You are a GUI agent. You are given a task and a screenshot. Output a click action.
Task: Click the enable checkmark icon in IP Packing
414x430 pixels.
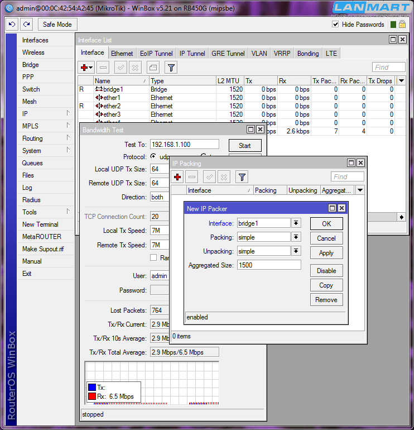[x=209, y=177]
